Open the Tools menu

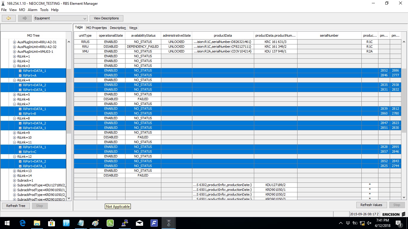(44, 10)
